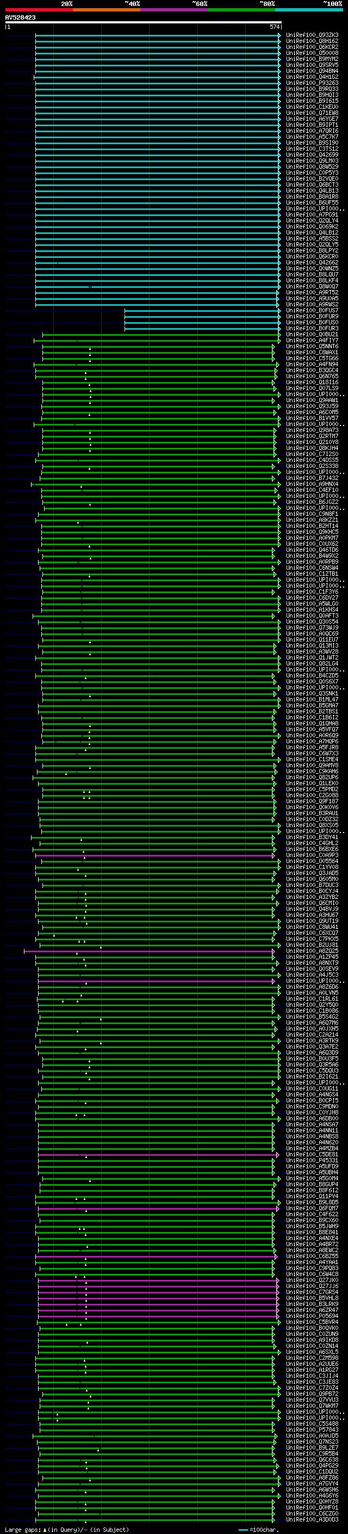Select the UniRef100_B7DUC3 label
348x1534 pixels.
click(x=312, y=885)
